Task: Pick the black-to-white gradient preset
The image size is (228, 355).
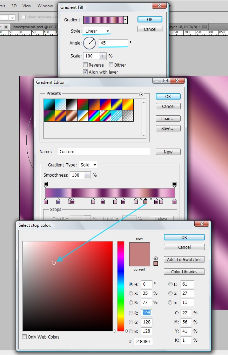Action: (x=72, y=104)
